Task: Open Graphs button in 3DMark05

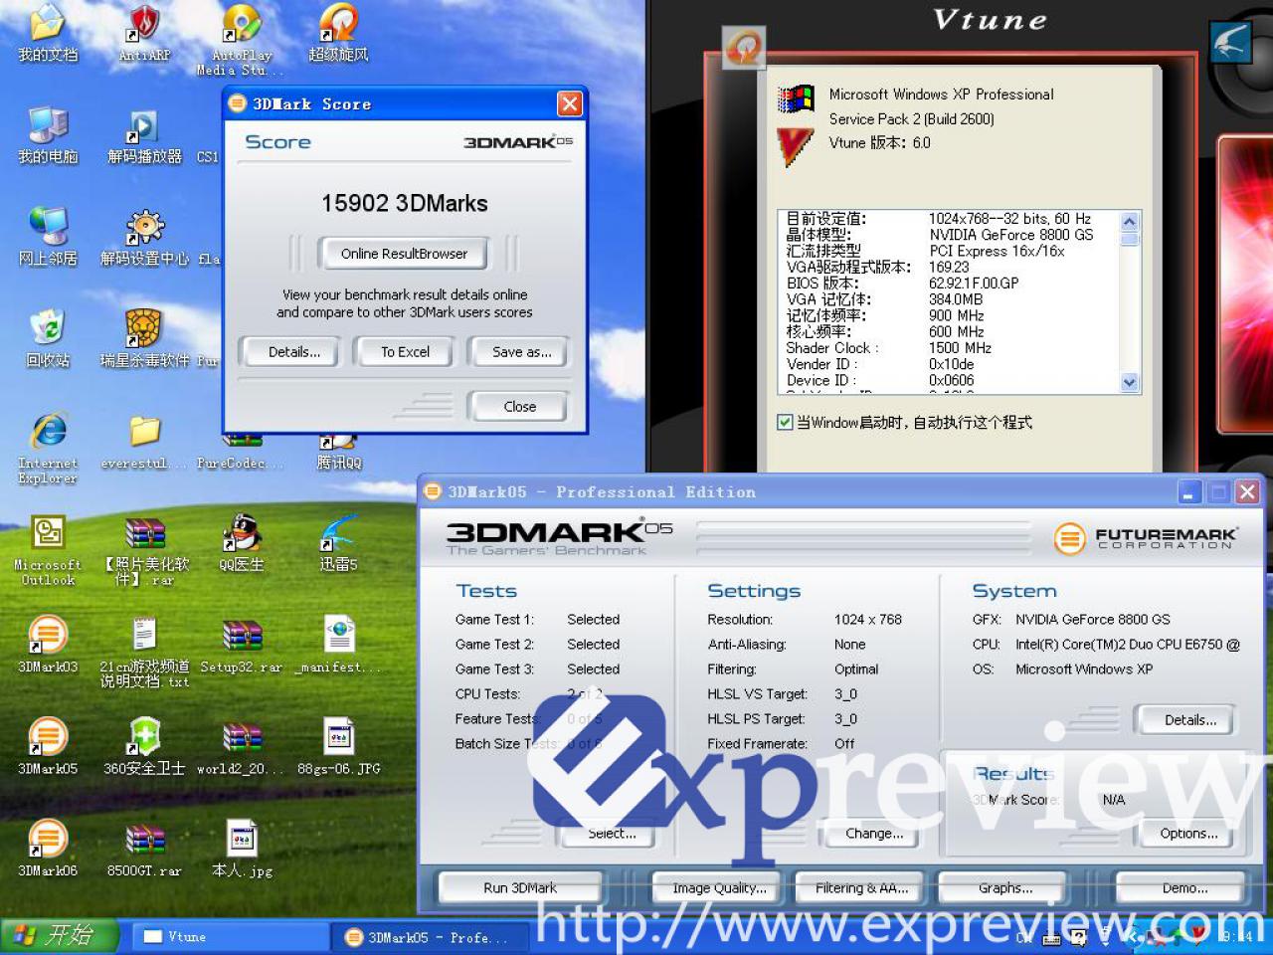Action: pos(1005,888)
